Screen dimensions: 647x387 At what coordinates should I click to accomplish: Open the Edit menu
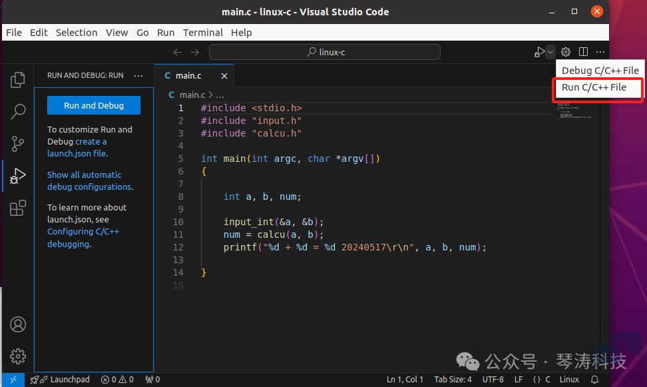pos(39,33)
